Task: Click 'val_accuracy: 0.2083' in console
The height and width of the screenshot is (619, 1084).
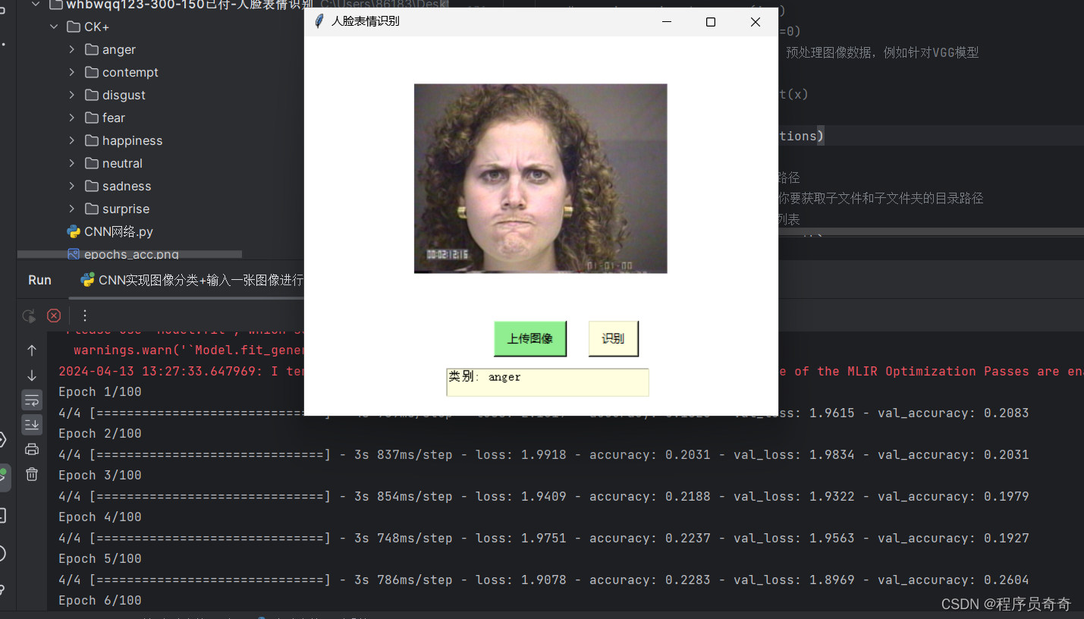Action: pyautogui.click(x=953, y=413)
